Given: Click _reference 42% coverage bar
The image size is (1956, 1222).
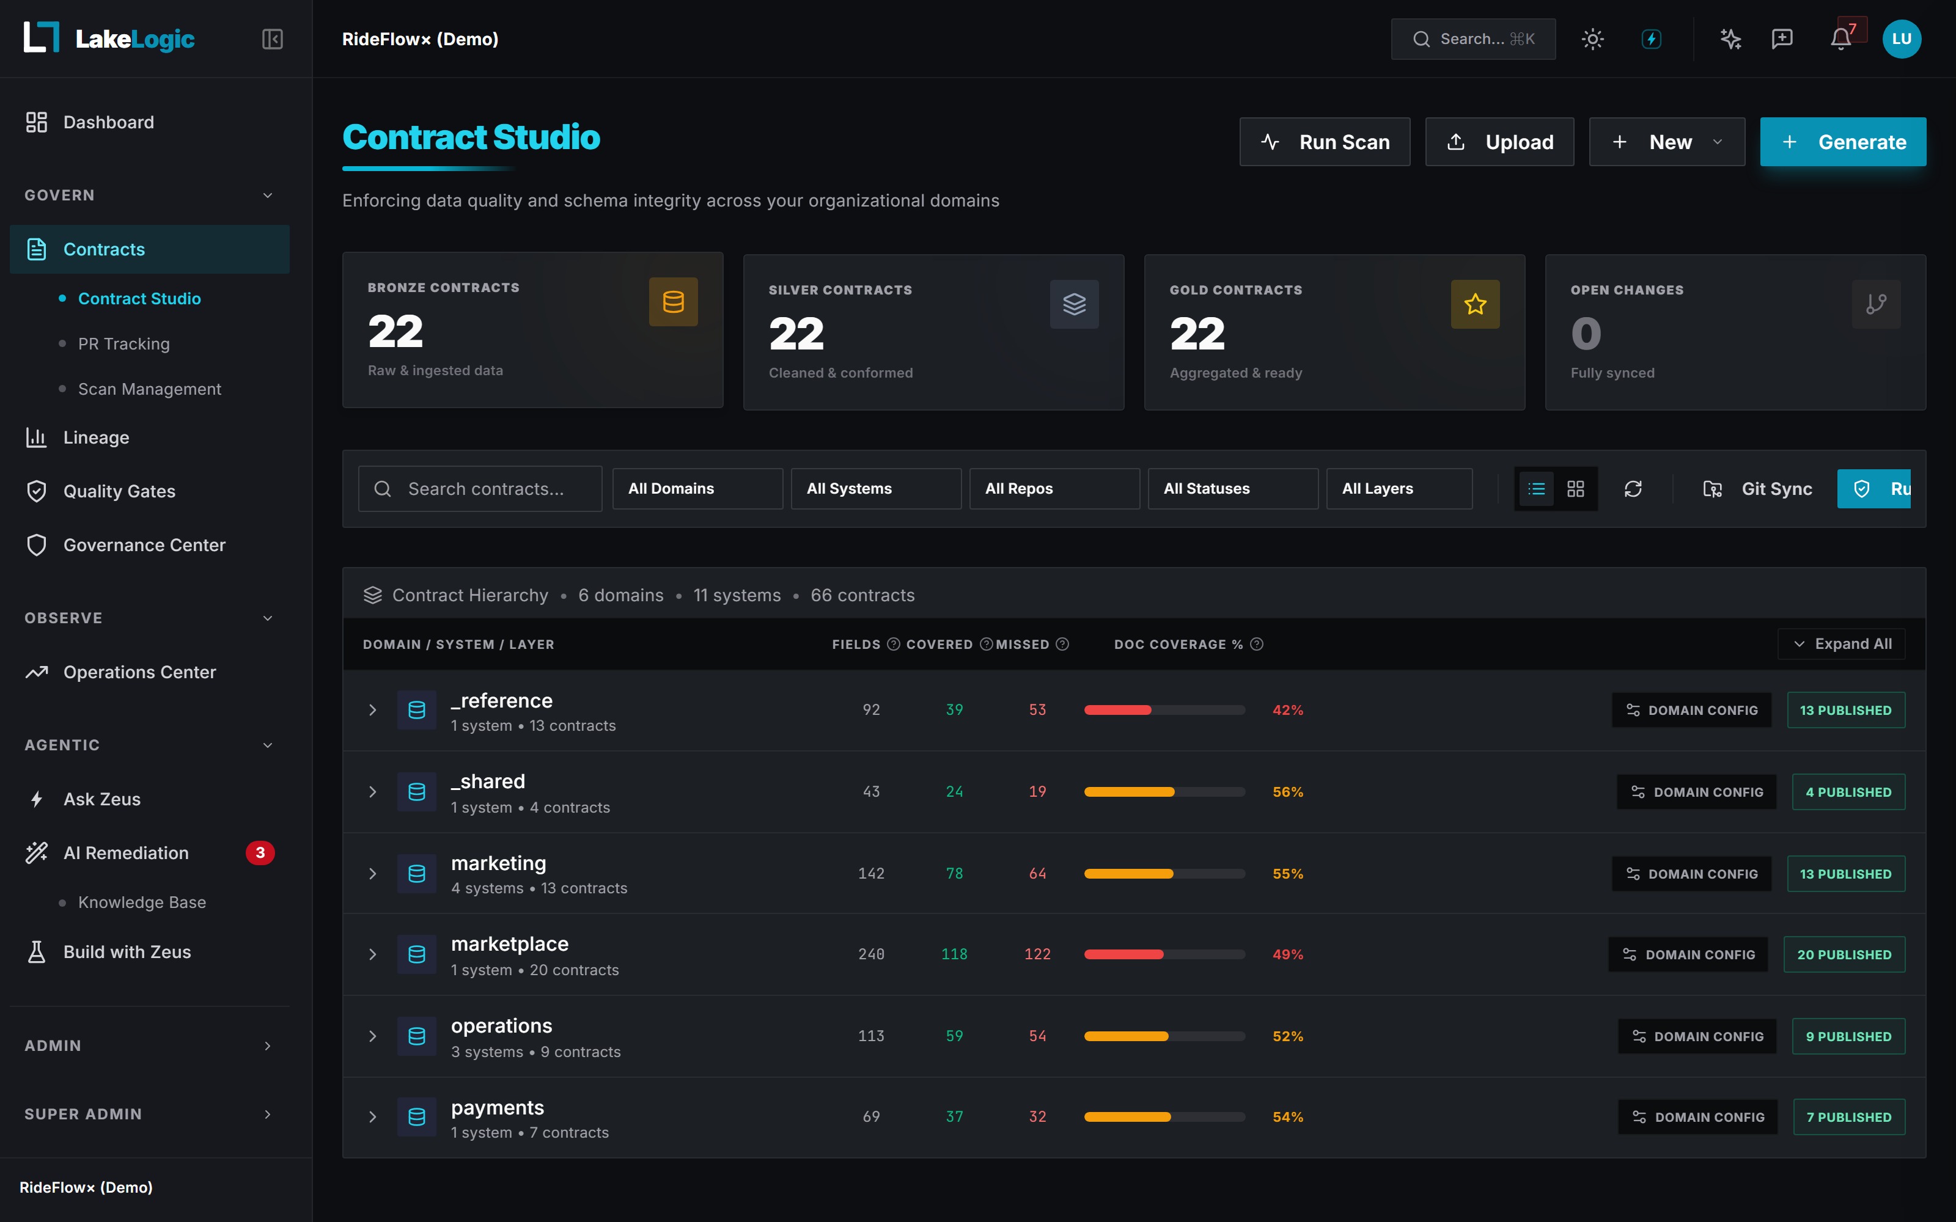Looking at the screenshot, I should tap(1164, 709).
